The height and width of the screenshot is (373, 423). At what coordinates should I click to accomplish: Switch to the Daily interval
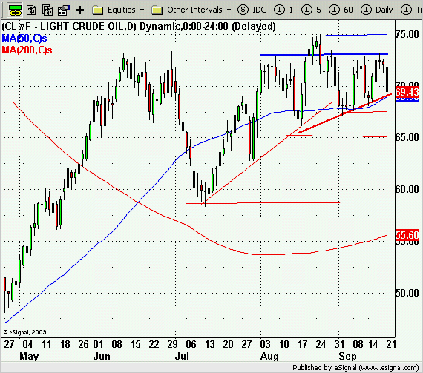click(377, 10)
